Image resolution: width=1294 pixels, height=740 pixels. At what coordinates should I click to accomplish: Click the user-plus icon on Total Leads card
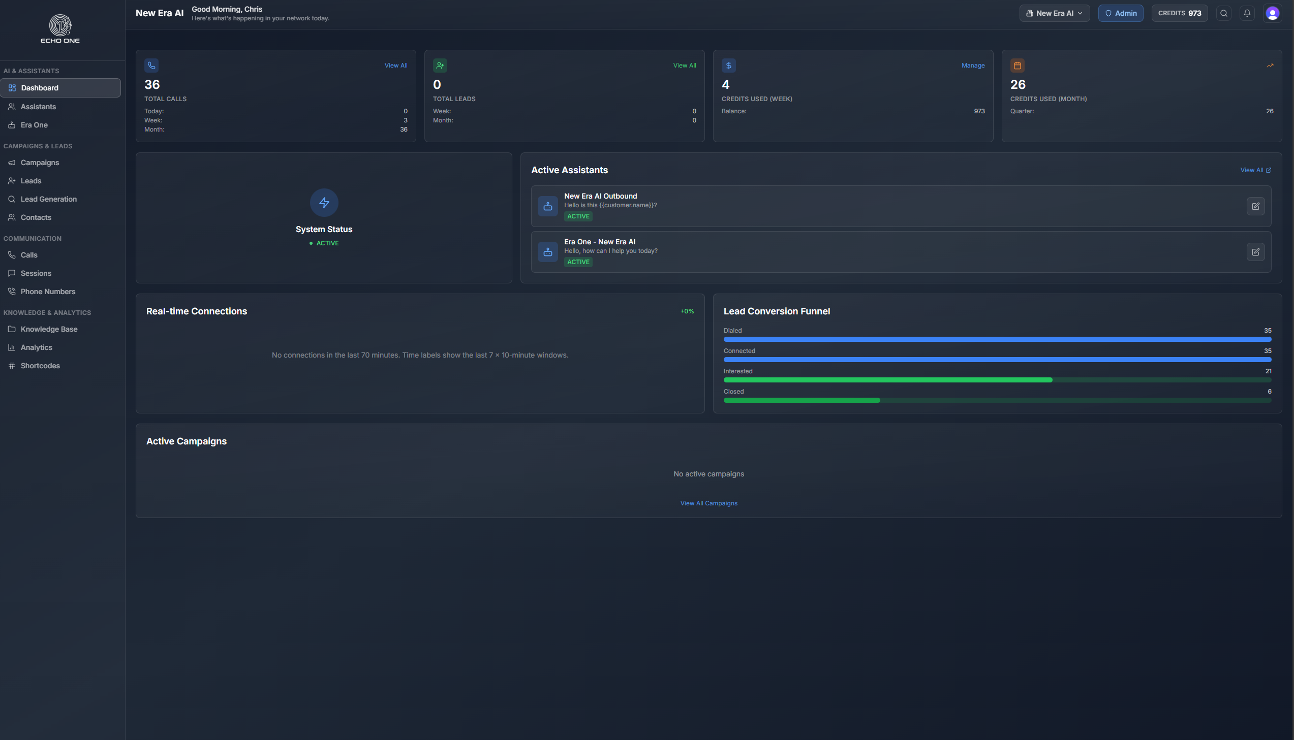(440, 66)
